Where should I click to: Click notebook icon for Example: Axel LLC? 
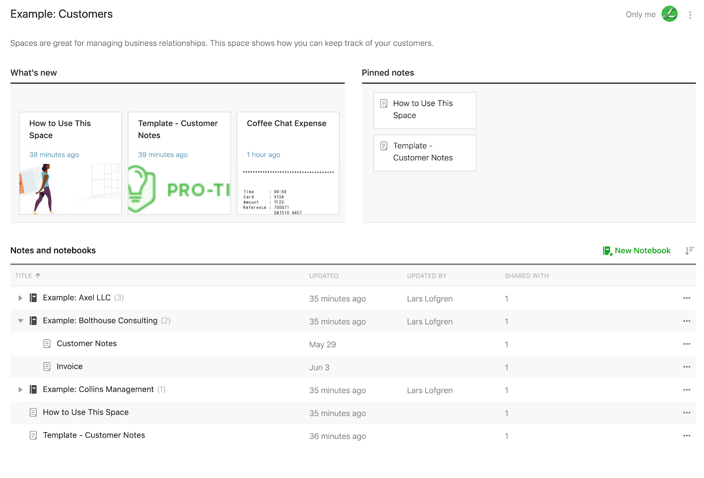[x=33, y=298]
